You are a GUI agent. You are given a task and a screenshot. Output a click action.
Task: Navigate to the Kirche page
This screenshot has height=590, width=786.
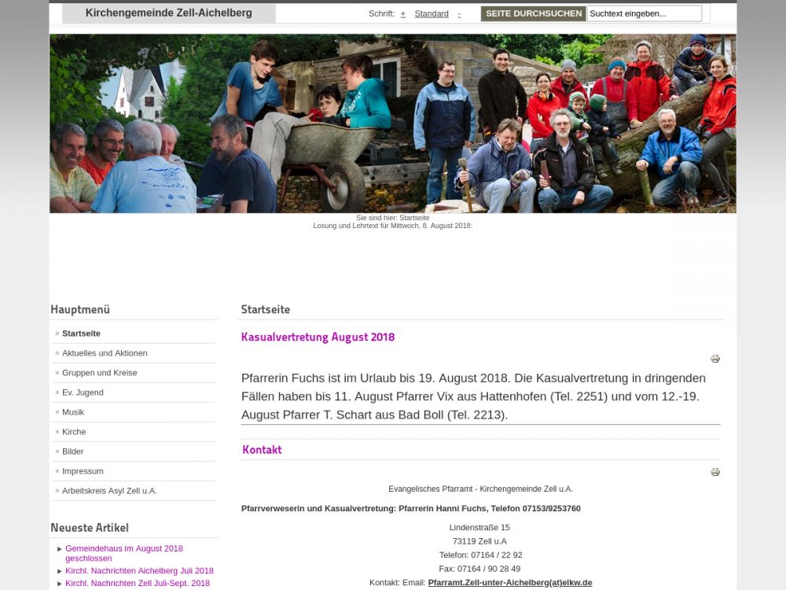pyautogui.click(x=74, y=431)
